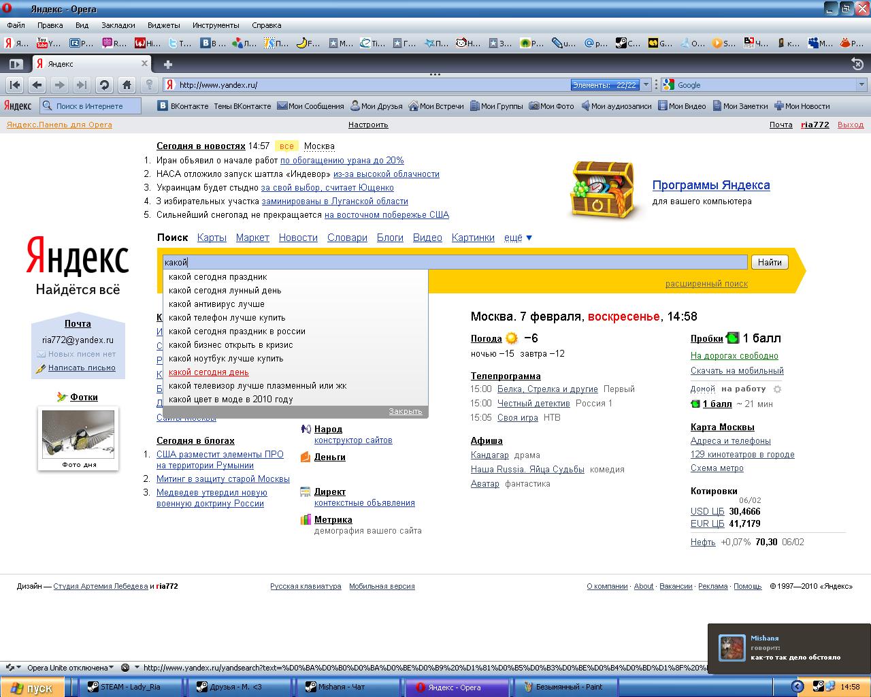Viewport: 871px width, 697px height.
Task: Open расширенный поиск link
Action: coord(706,284)
